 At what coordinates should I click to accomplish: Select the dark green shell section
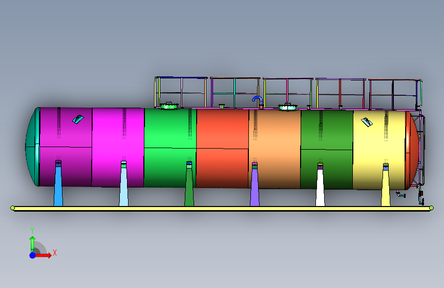(327, 150)
